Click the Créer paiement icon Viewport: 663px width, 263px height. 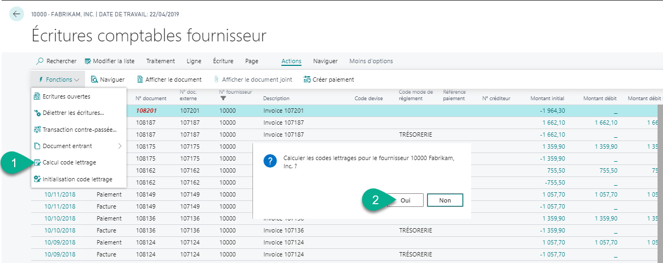coord(307,79)
